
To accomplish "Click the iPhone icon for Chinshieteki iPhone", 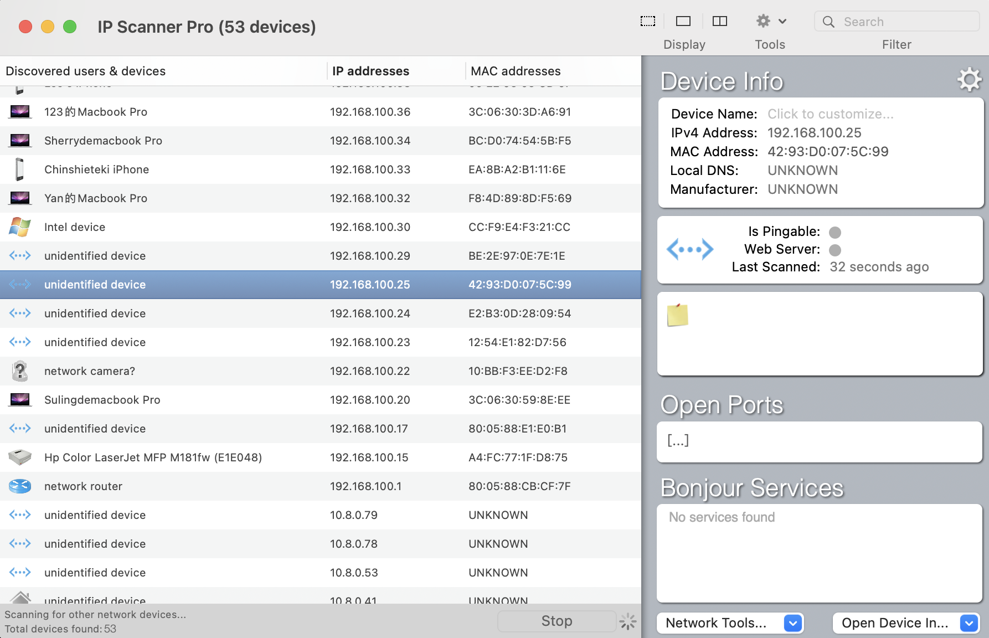I will click(x=20, y=169).
